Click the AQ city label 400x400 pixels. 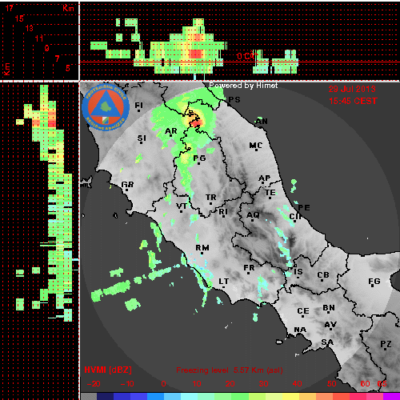[x=253, y=215]
